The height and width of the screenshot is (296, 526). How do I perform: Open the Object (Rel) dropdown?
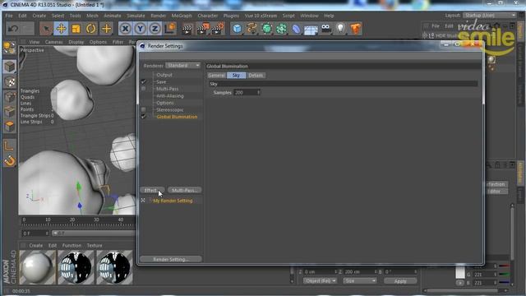coord(320,281)
